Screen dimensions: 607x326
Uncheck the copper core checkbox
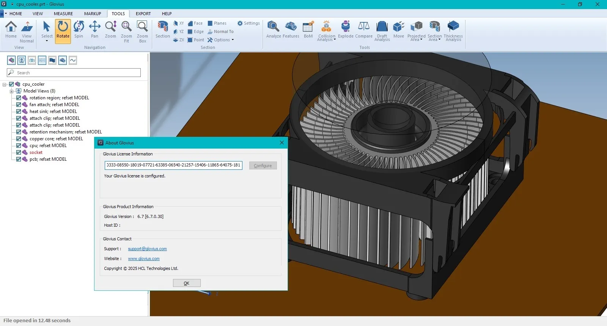tap(18, 139)
